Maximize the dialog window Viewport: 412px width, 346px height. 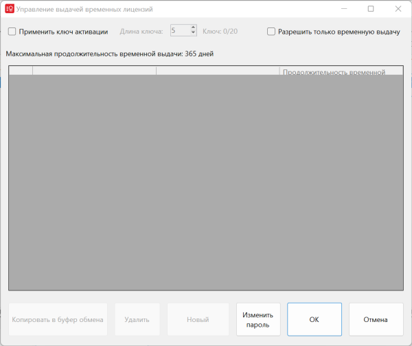[x=371, y=10]
